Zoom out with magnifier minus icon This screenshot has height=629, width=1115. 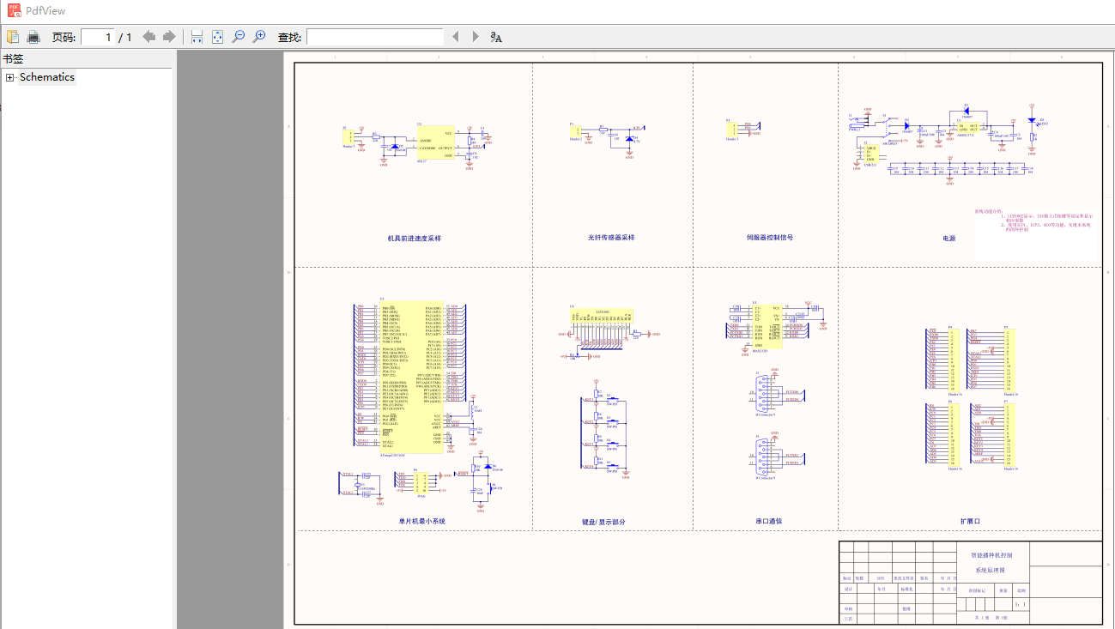pyautogui.click(x=239, y=37)
